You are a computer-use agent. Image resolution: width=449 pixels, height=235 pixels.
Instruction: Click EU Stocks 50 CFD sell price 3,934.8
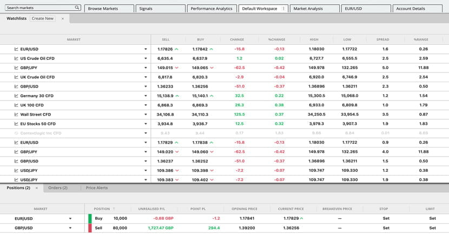pyautogui.click(x=165, y=124)
